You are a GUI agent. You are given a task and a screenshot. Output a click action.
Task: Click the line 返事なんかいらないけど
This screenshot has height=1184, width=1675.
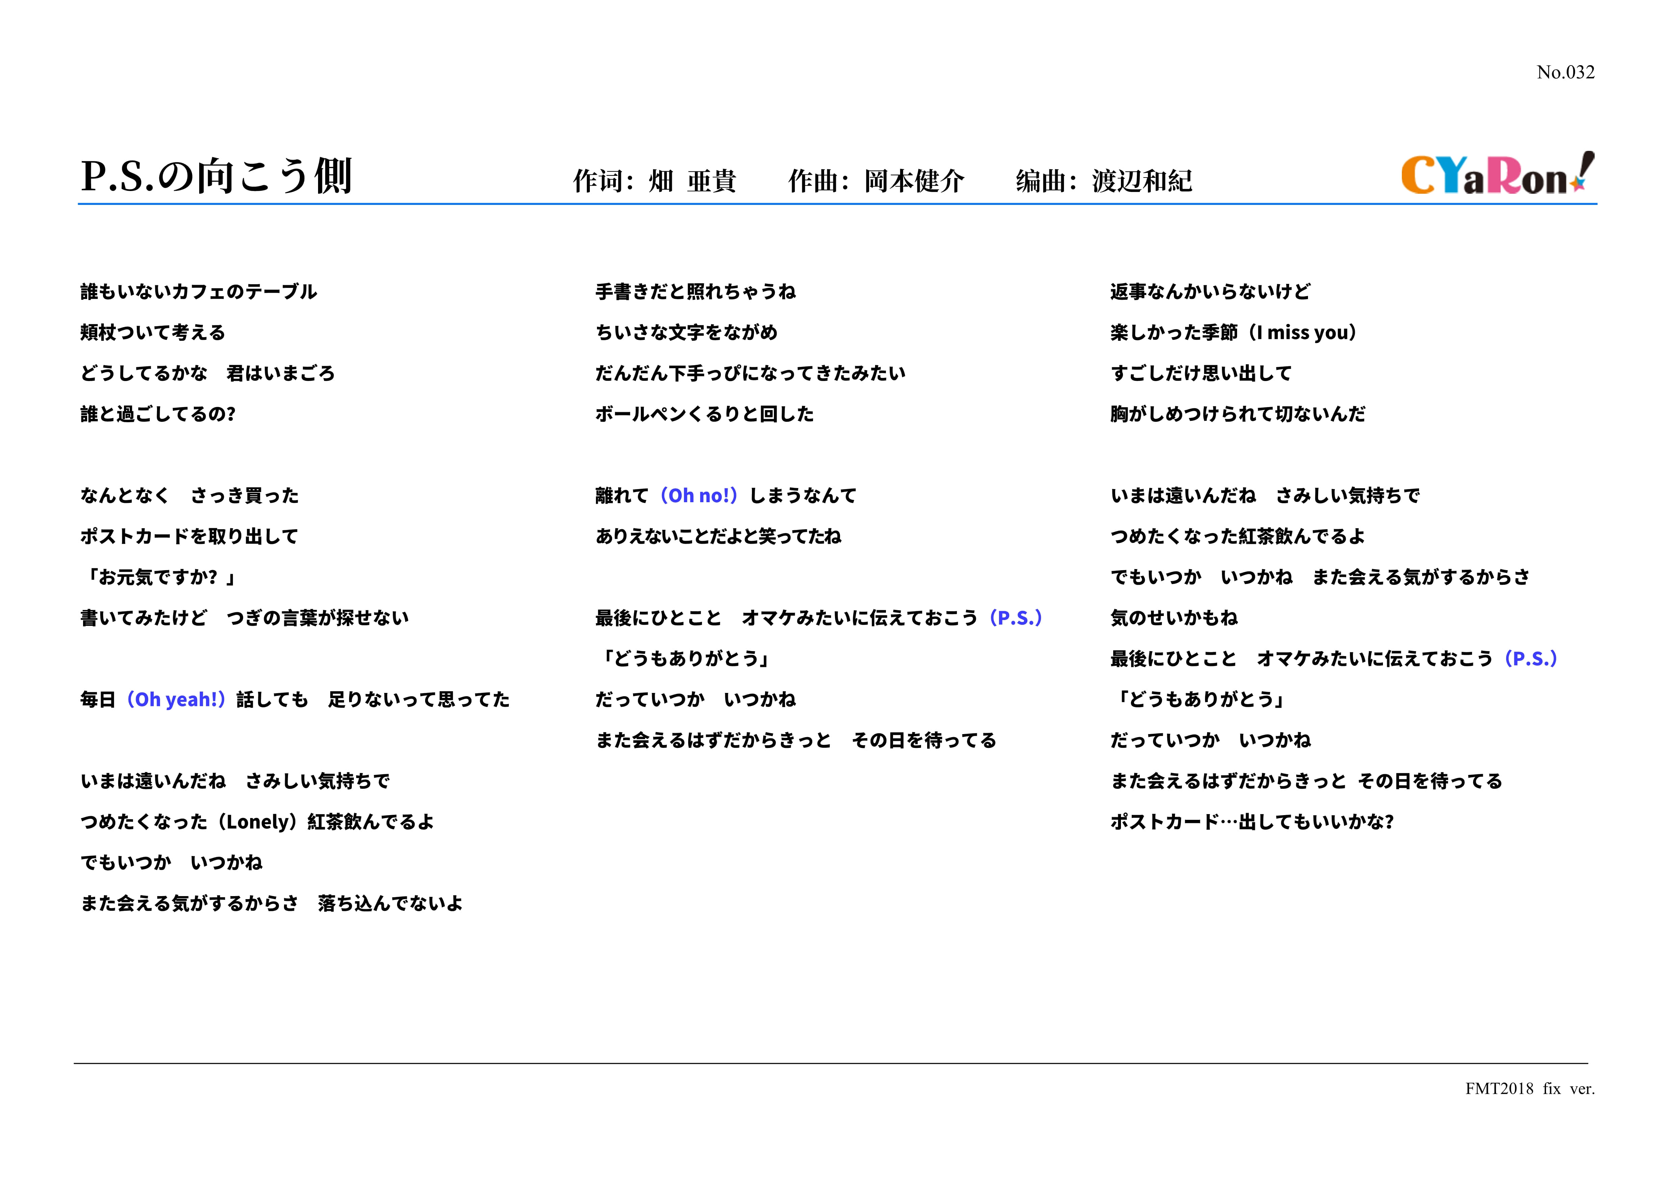[1209, 292]
